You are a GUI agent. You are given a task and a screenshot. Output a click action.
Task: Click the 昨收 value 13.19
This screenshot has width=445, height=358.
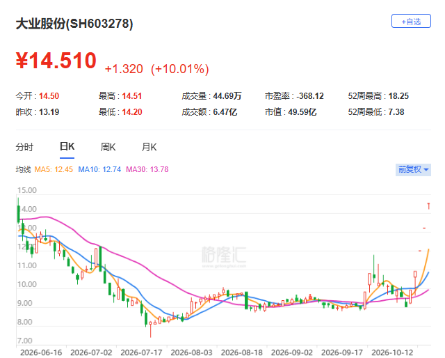tap(49, 112)
